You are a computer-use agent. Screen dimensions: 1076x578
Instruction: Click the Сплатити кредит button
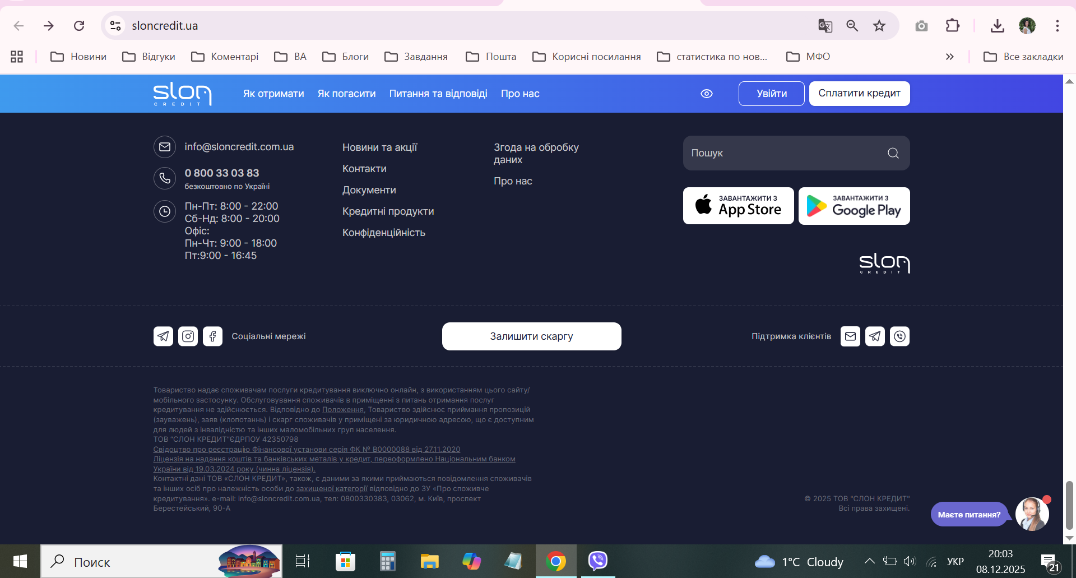point(860,94)
